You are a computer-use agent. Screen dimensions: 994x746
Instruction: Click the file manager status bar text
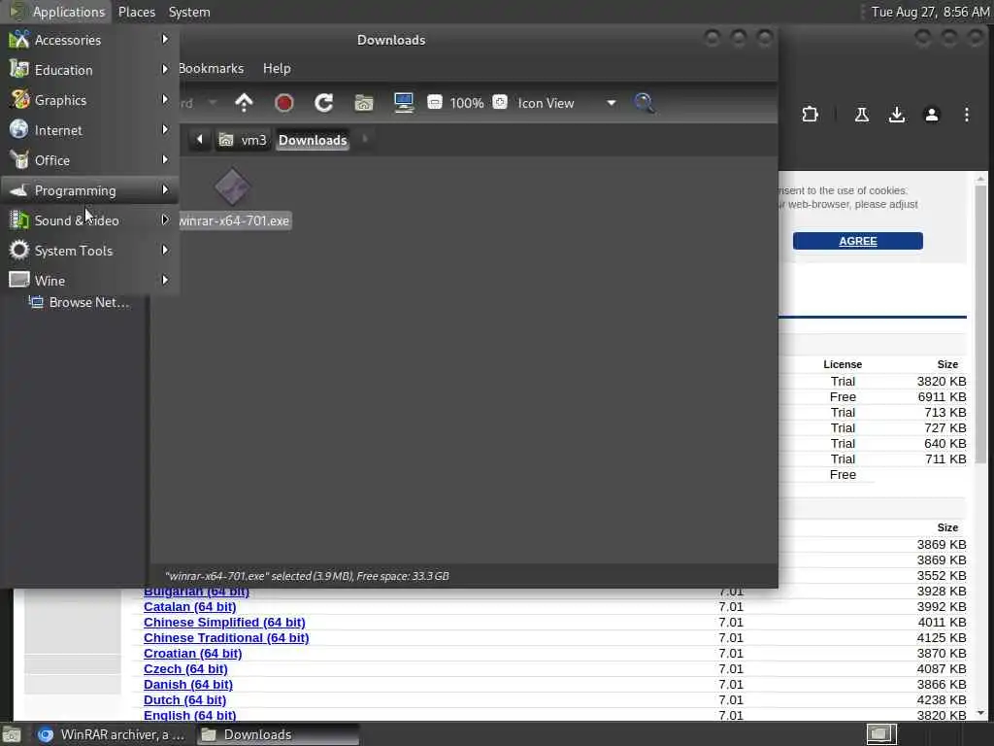[x=307, y=576]
